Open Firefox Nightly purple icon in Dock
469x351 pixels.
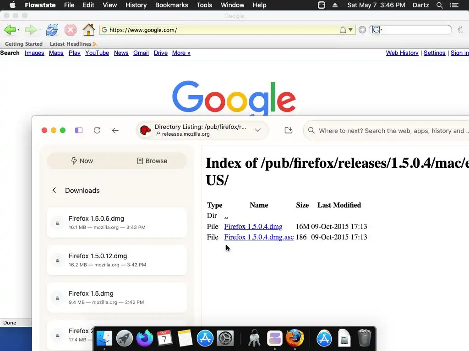pos(144,338)
